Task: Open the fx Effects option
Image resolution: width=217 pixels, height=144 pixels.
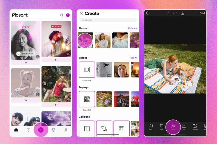Action: click(x=173, y=127)
